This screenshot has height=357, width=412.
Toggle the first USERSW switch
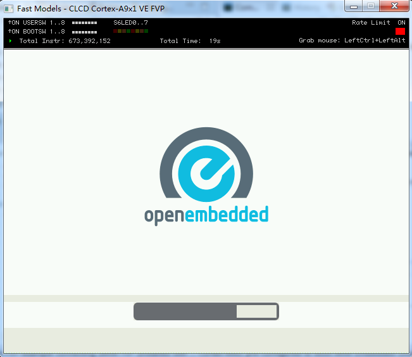pos(73,23)
